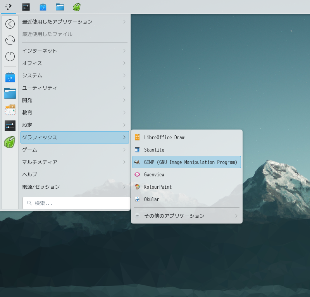Select the ヘルプ menu entry
The height and width of the screenshot is (297, 310).
click(75, 174)
